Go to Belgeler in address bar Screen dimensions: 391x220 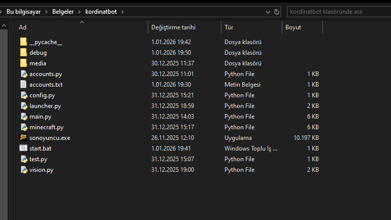coord(63,12)
